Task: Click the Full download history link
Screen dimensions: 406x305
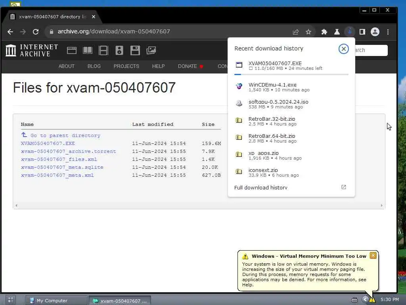Action: [261, 187]
